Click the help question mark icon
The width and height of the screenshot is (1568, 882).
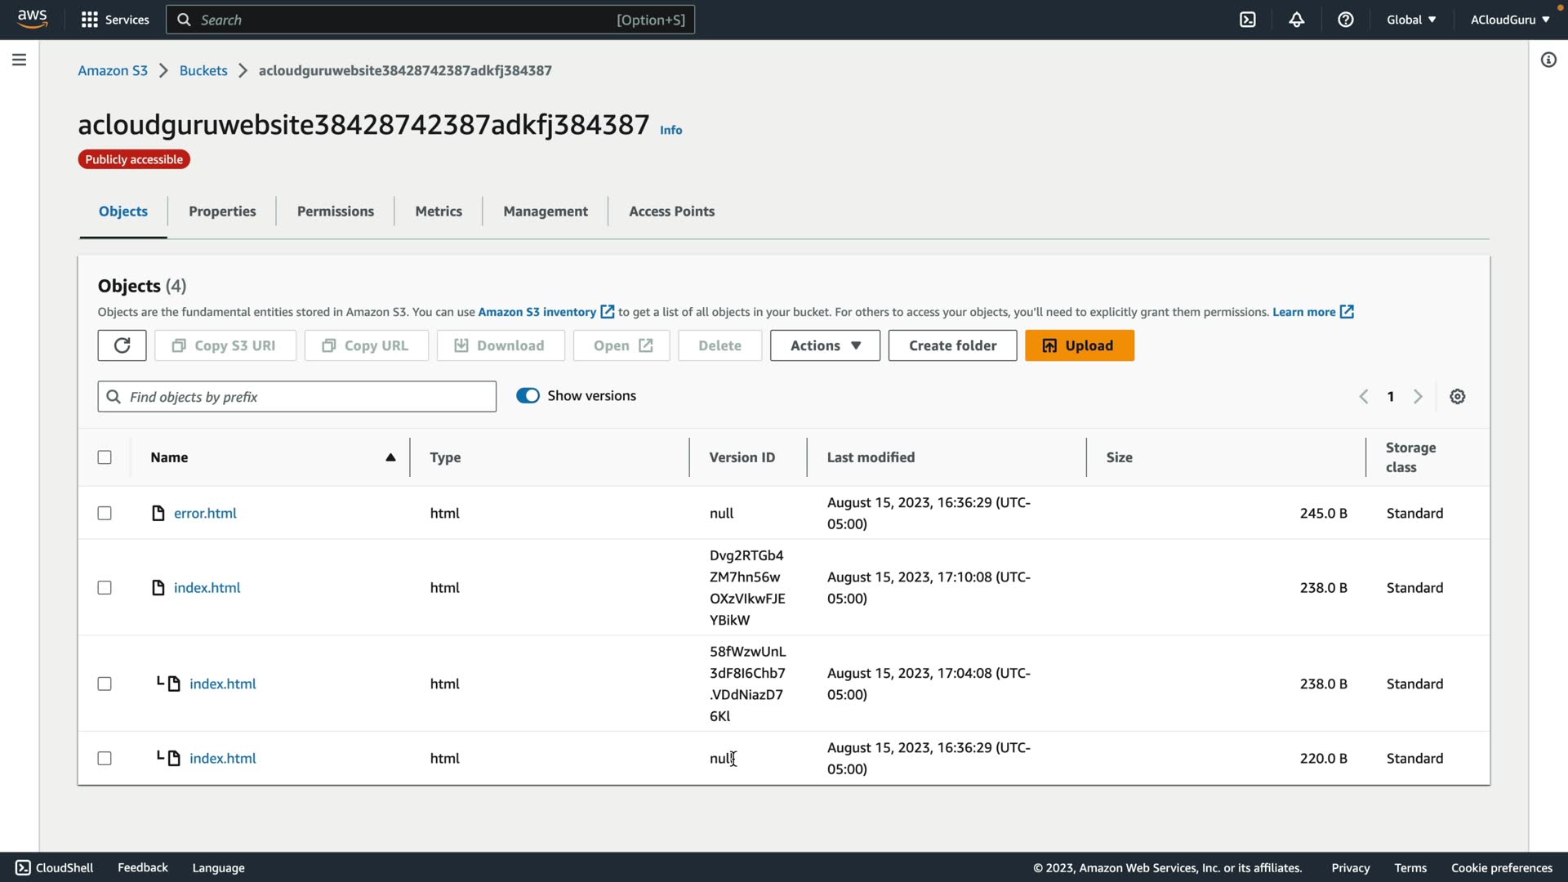pos(1345,20)
